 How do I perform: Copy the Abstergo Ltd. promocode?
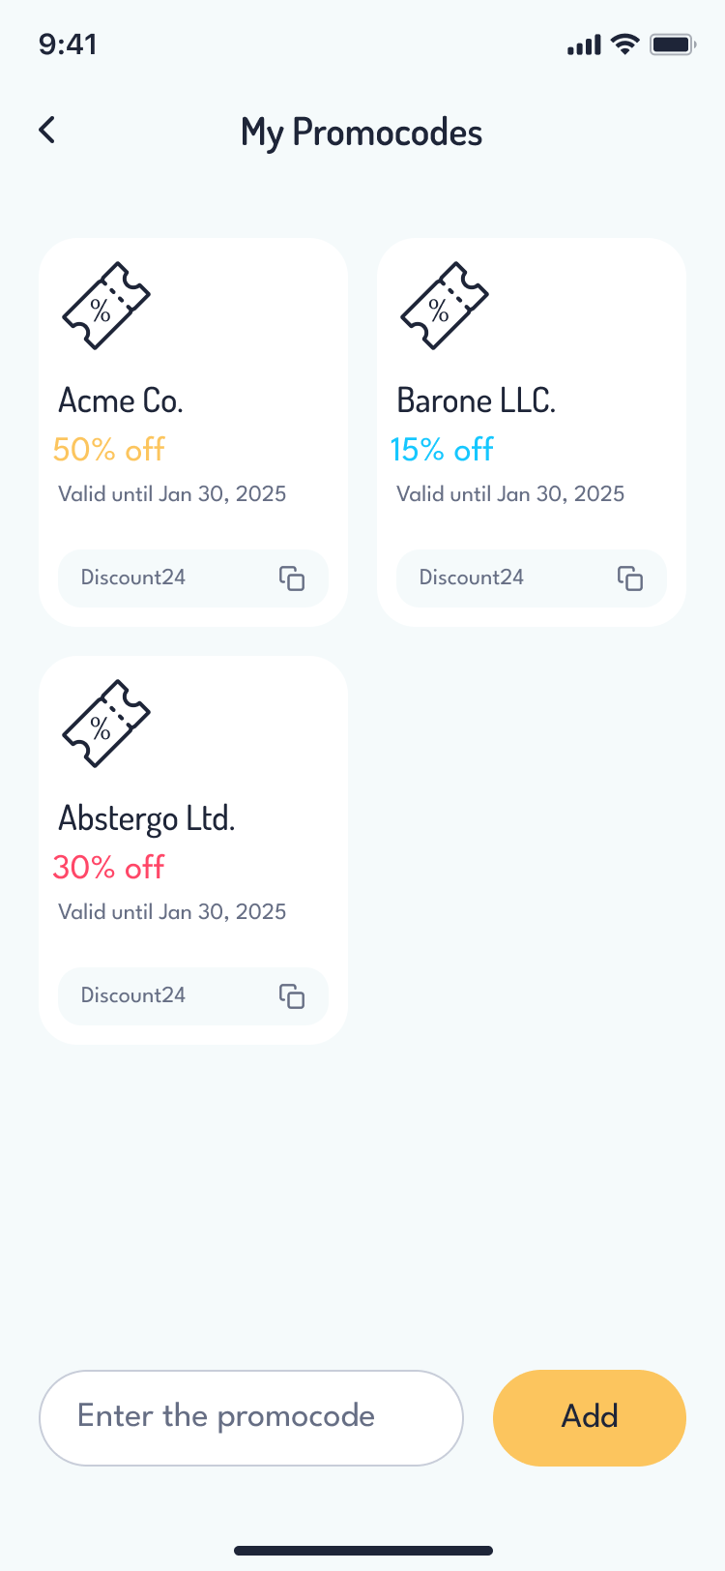tap(292, 996)
